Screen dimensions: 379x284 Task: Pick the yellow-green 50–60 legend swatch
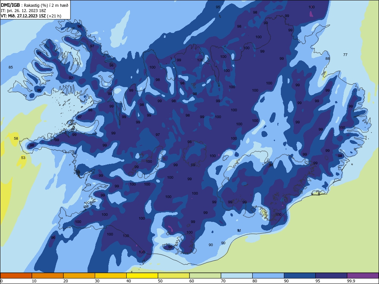[174, 276]
